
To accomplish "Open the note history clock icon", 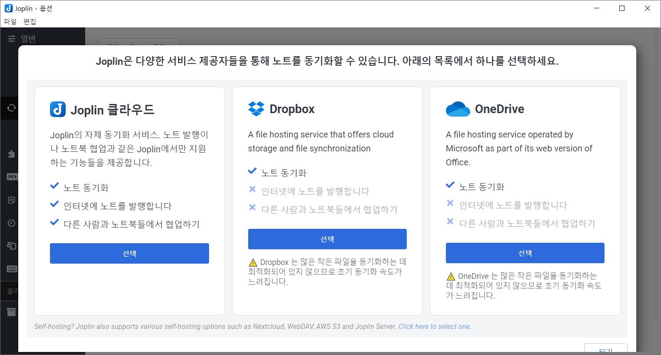I will (12, 223).
